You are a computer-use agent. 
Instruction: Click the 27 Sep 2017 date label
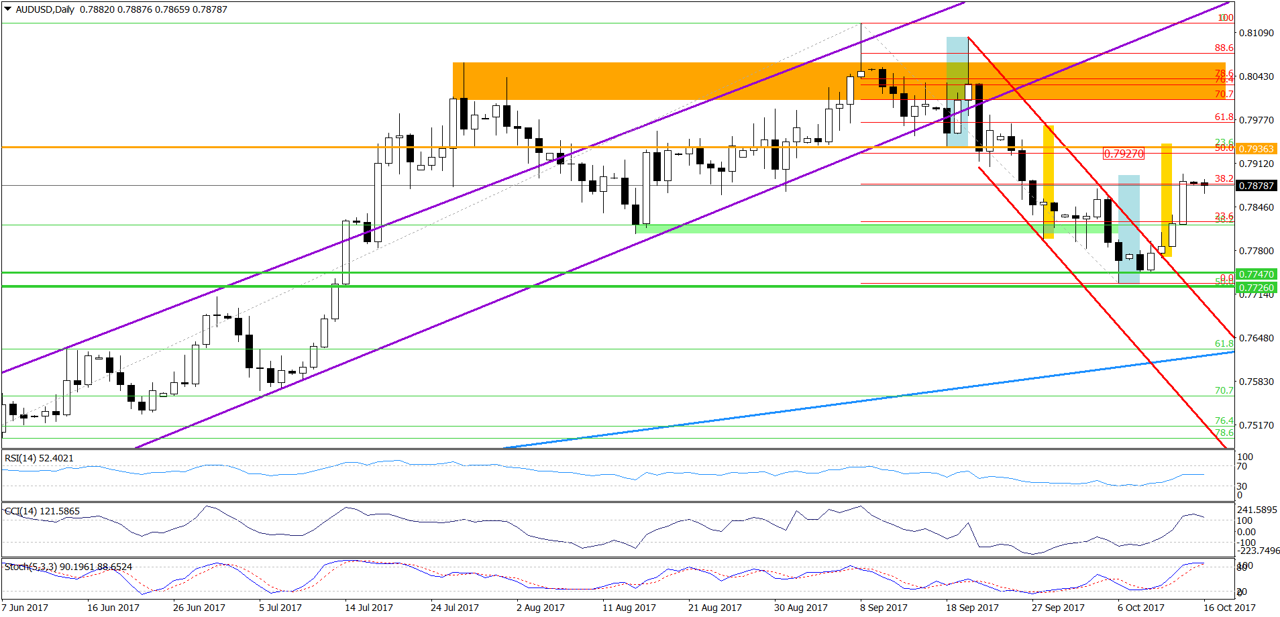[1059, 608]
